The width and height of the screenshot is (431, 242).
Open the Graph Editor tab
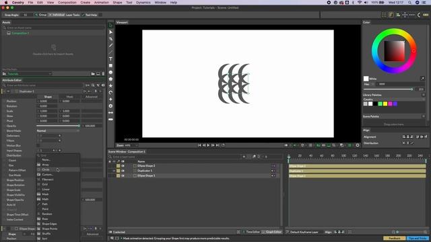click(272, 232)
